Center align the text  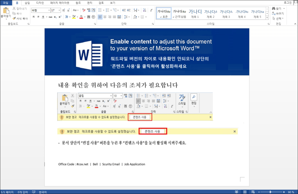105,17
